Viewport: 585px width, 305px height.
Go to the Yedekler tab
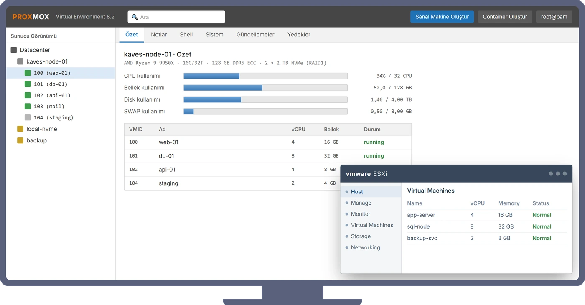pyautogui.click(x=299, y=35)
